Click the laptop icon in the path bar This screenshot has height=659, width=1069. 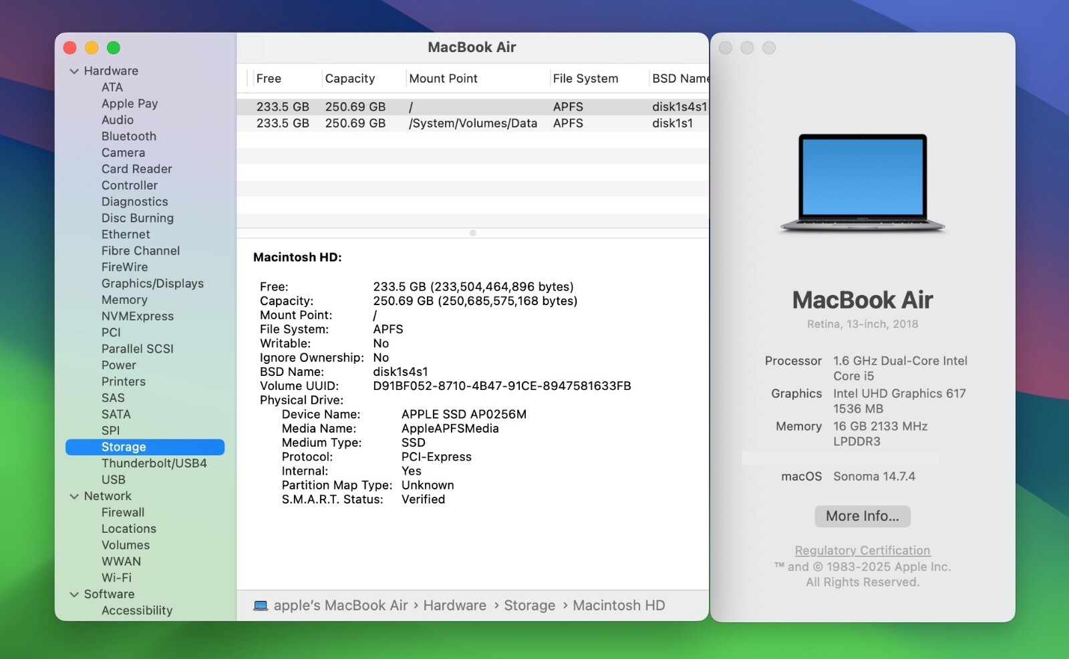(x=261, y=606)
